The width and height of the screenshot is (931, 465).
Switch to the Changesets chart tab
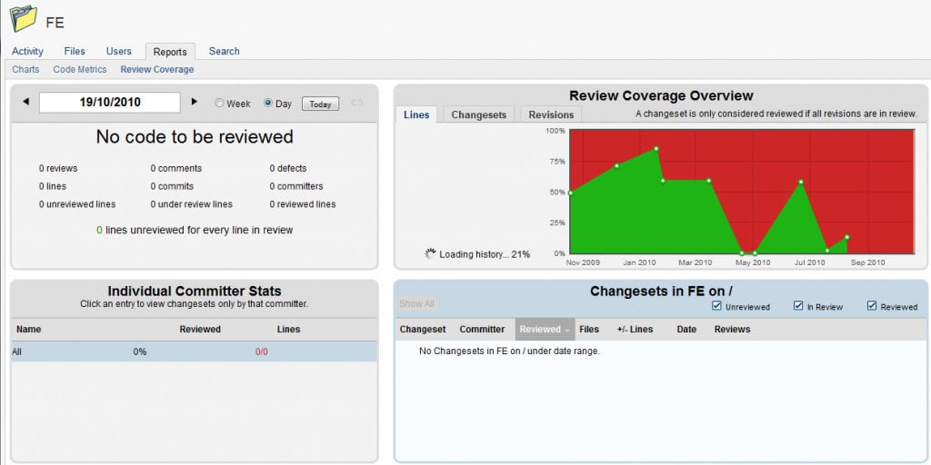point(478,114)
